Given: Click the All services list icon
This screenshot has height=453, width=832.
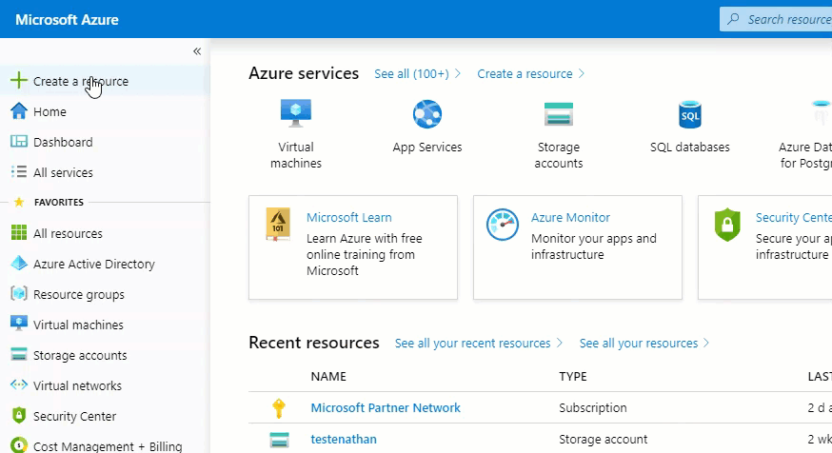Looking at the screenshot, I should (x=19, y=172).
